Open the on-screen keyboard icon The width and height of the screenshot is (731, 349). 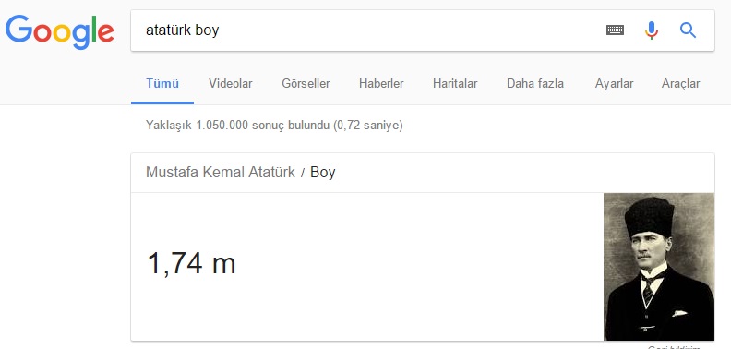tap(615, 30)
